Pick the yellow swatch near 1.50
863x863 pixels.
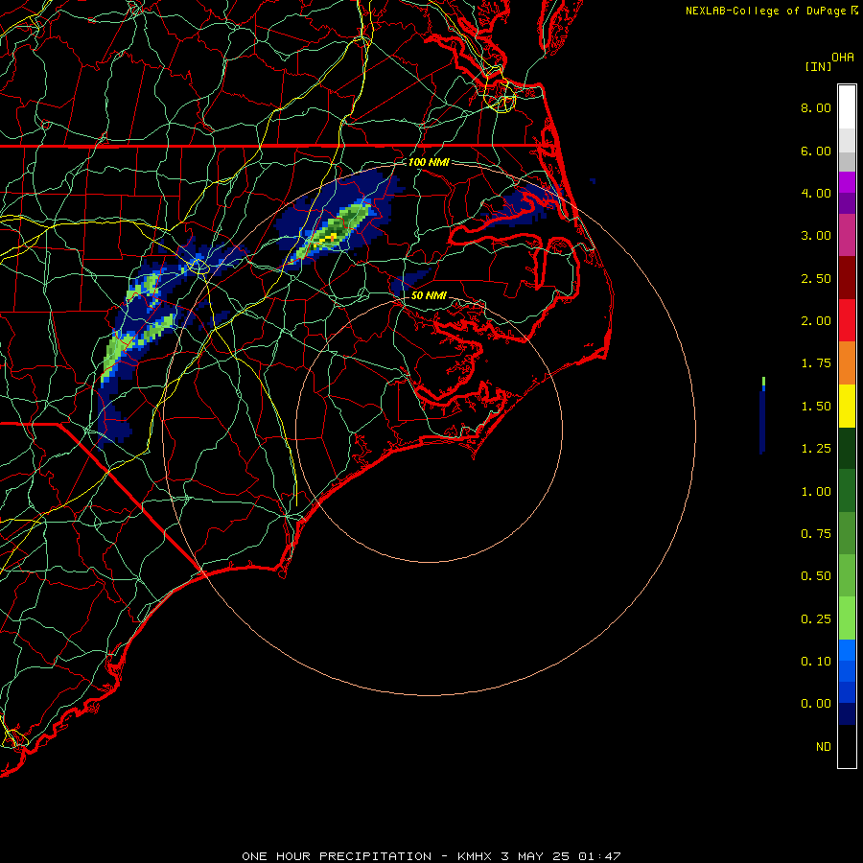tap(847, 406)
